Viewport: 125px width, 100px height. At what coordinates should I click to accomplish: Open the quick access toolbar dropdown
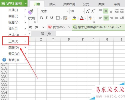coord(43,27)
